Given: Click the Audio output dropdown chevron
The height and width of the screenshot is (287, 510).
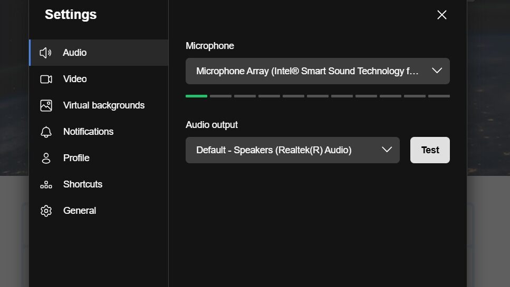Looking at the screenshot, I should [x=387, y=150].
